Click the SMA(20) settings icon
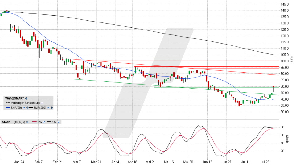Image resolution: width=296 pixels, height=166 pixels. (x=27, y=108)
